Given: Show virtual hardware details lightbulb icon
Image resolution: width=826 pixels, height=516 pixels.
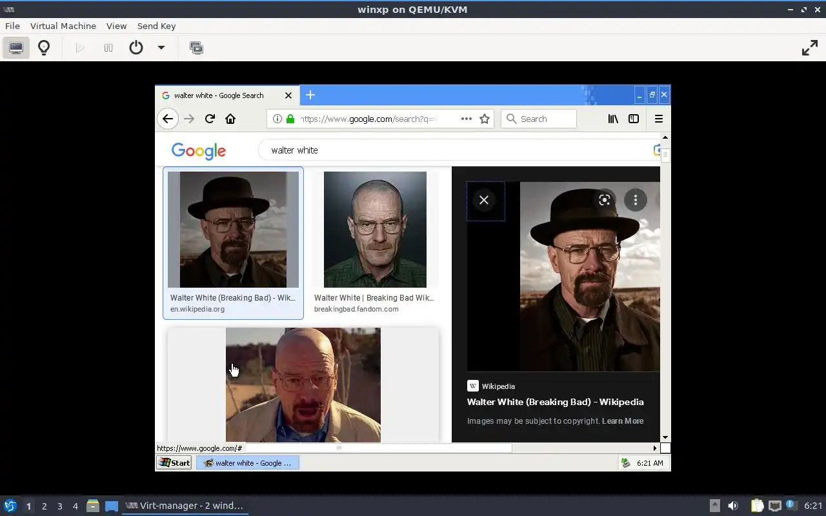Looking at the screenshot, I should point(44,48).
